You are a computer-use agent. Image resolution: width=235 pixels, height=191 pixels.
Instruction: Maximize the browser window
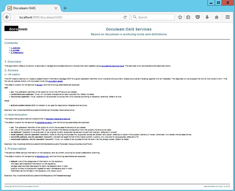[x=218, y=3]
